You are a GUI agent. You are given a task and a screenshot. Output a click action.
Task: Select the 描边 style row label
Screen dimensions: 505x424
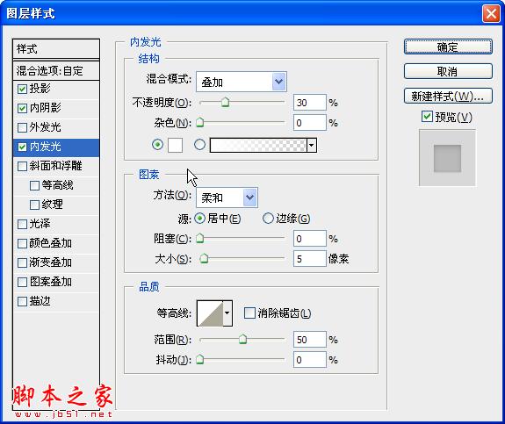(40, 301)
